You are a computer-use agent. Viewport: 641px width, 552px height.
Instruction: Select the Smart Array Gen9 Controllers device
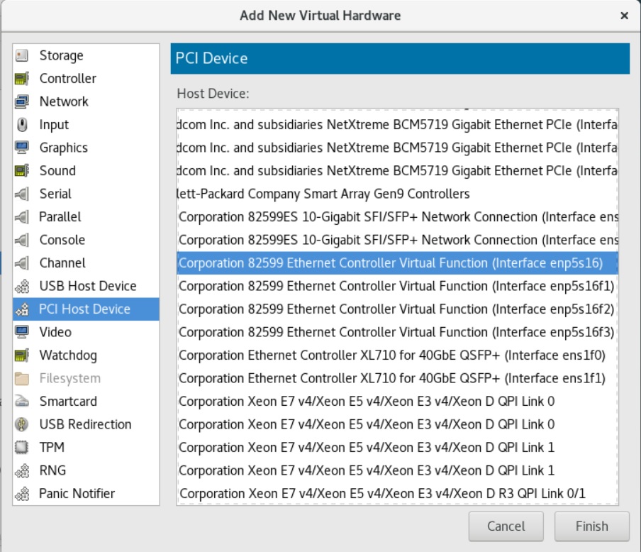pos(397,194)
